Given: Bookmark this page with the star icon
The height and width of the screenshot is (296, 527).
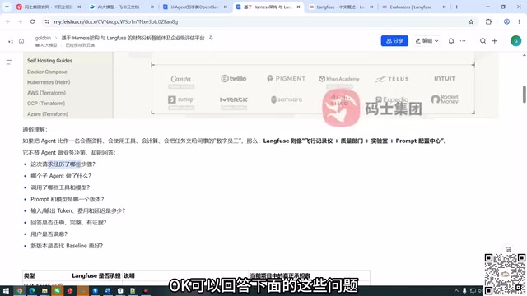Looking at the screenshot, I should (471, 21).
